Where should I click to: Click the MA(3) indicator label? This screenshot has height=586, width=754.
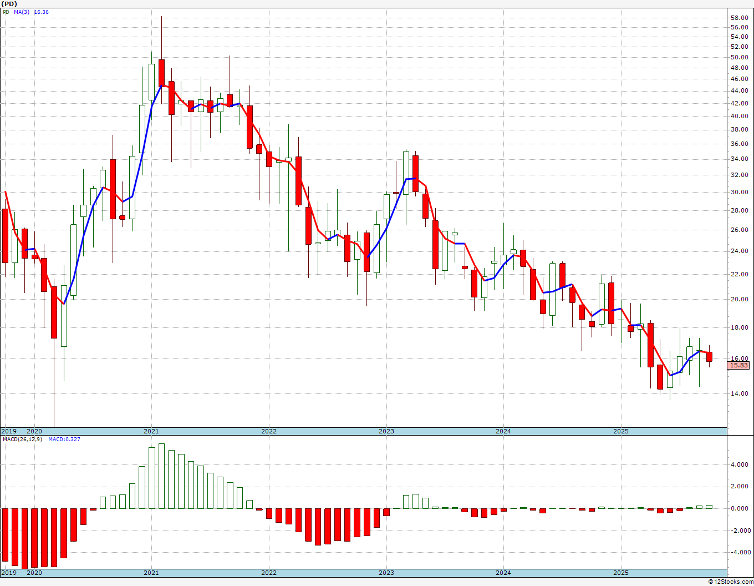click(x=22, y=12)
